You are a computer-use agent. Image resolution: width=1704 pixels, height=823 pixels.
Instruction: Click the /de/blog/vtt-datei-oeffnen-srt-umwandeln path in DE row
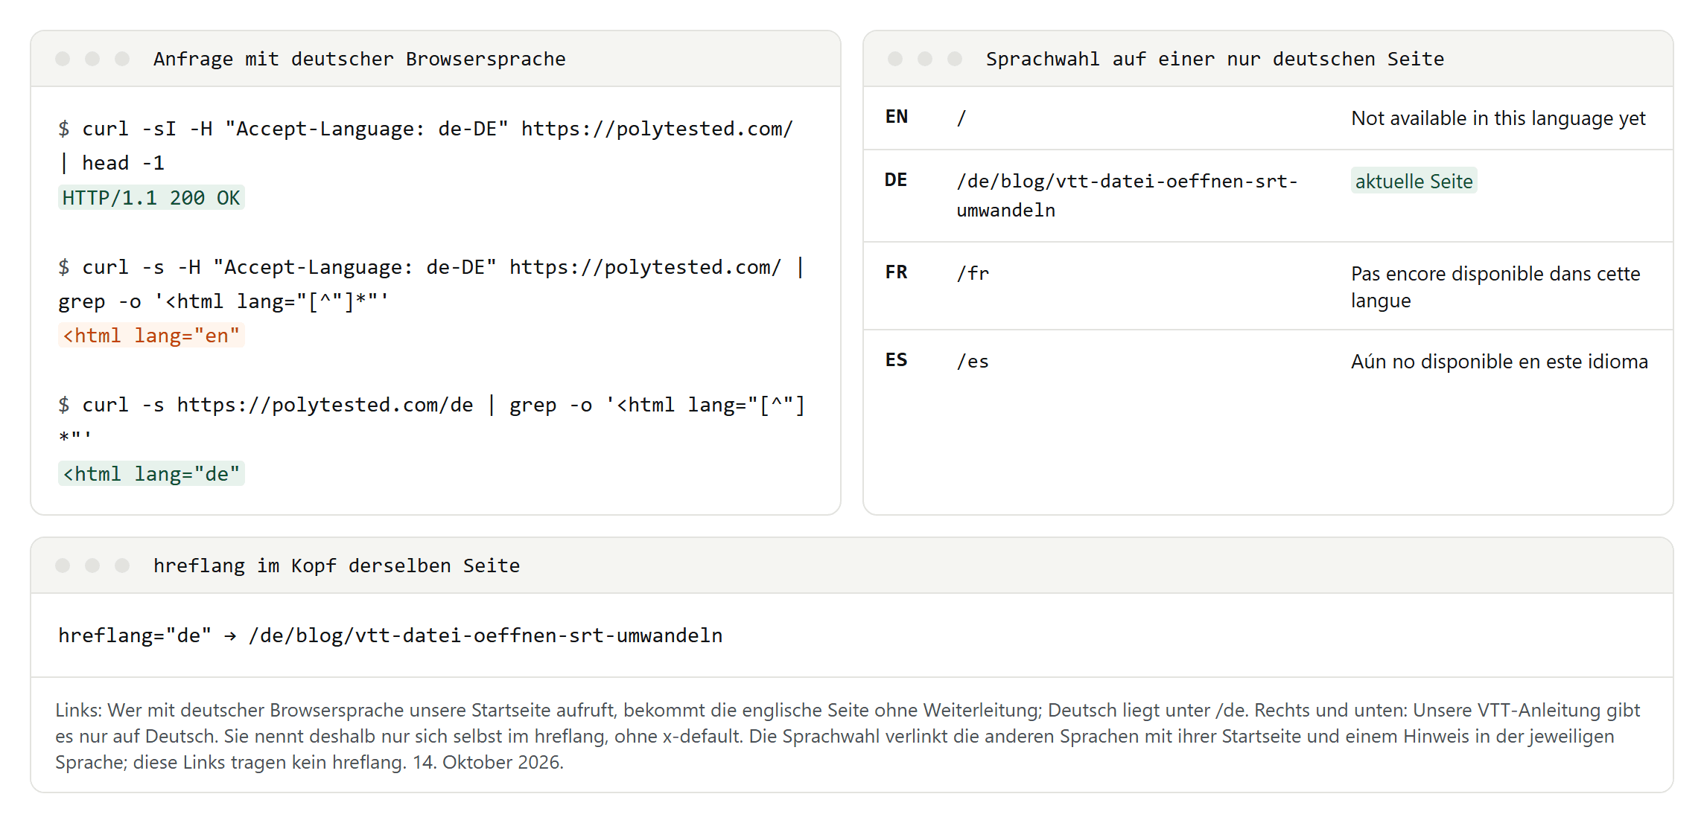[1128, 196]
